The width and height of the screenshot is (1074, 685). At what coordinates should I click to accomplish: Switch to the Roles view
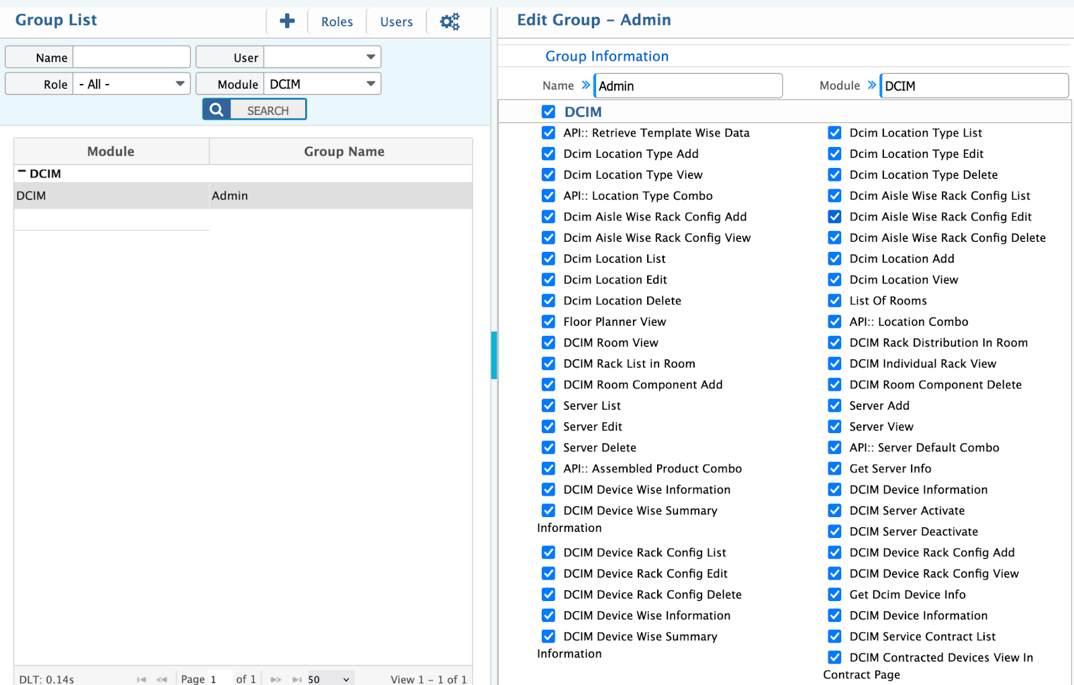point(336,21)
